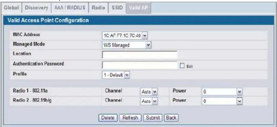Open the Discovery tab
Screen dimensions: 277x127
[x=36, y=8]
